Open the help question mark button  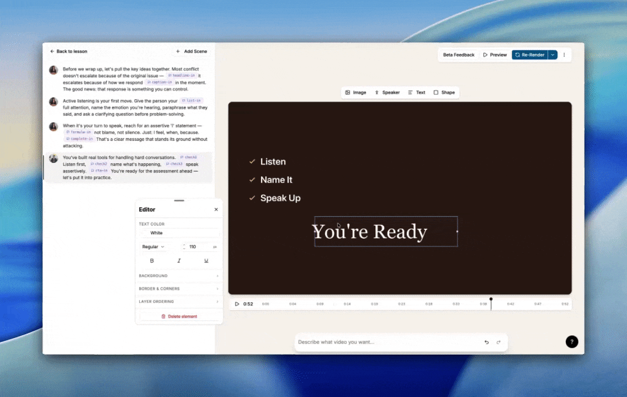(572, 341)
